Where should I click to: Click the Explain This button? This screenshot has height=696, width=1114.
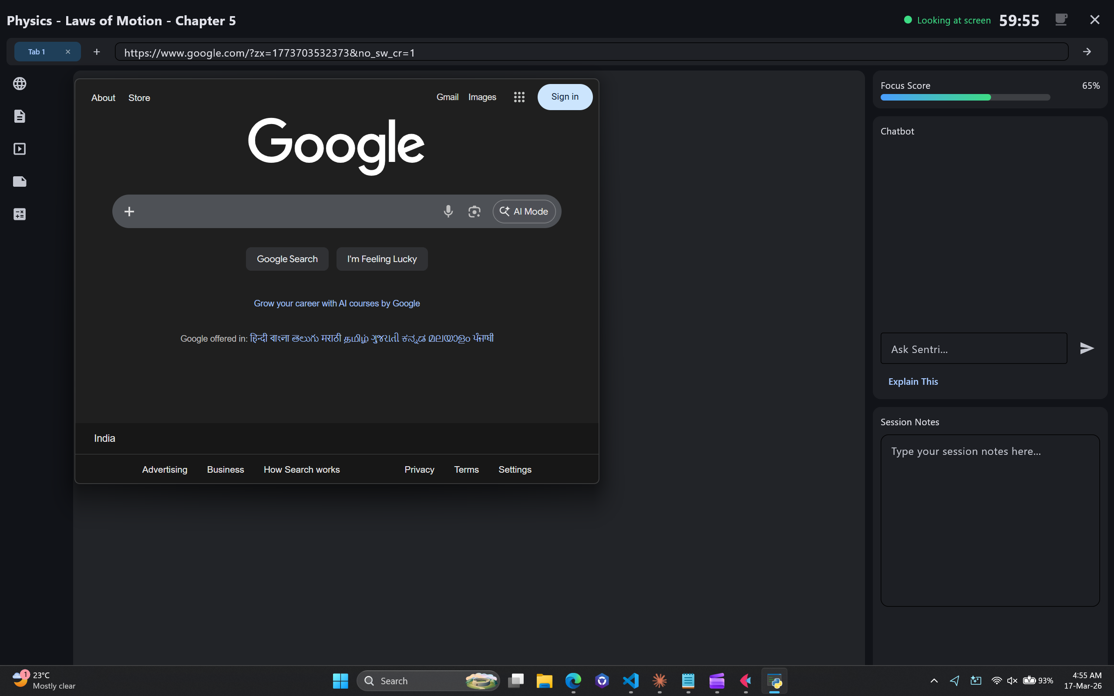913,381
